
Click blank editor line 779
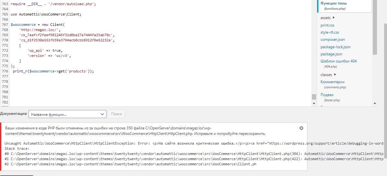click(x=160, y=87)
